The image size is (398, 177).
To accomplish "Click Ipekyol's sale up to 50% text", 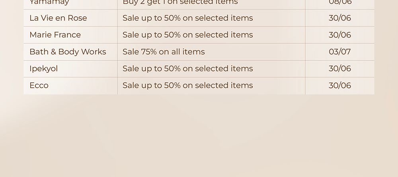I will coord(187,68).
